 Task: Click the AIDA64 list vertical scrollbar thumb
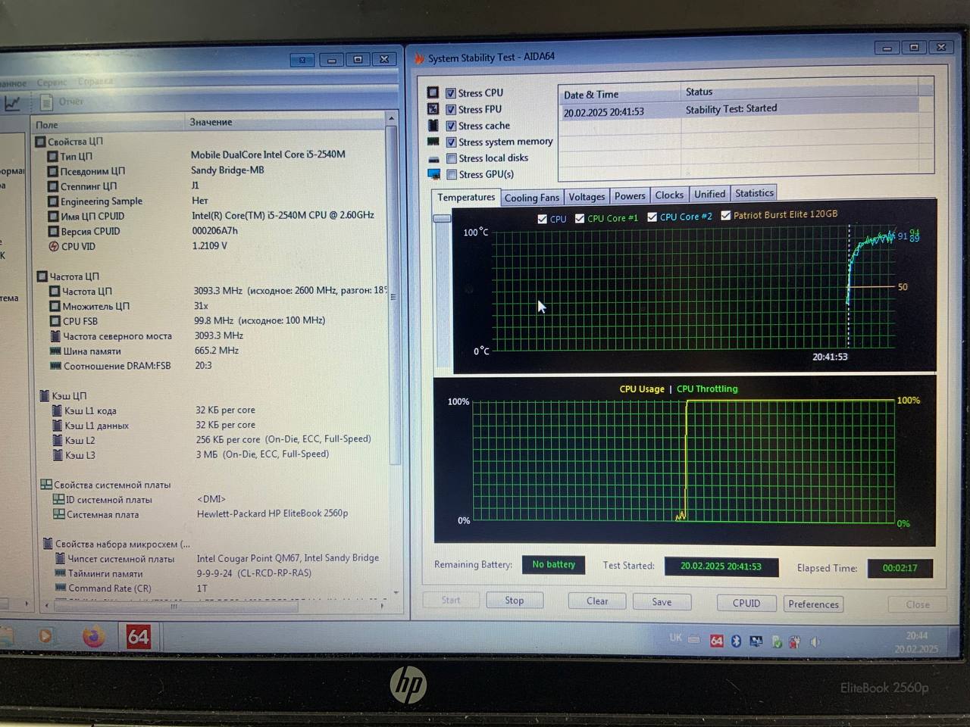click(x=392, y=295)
